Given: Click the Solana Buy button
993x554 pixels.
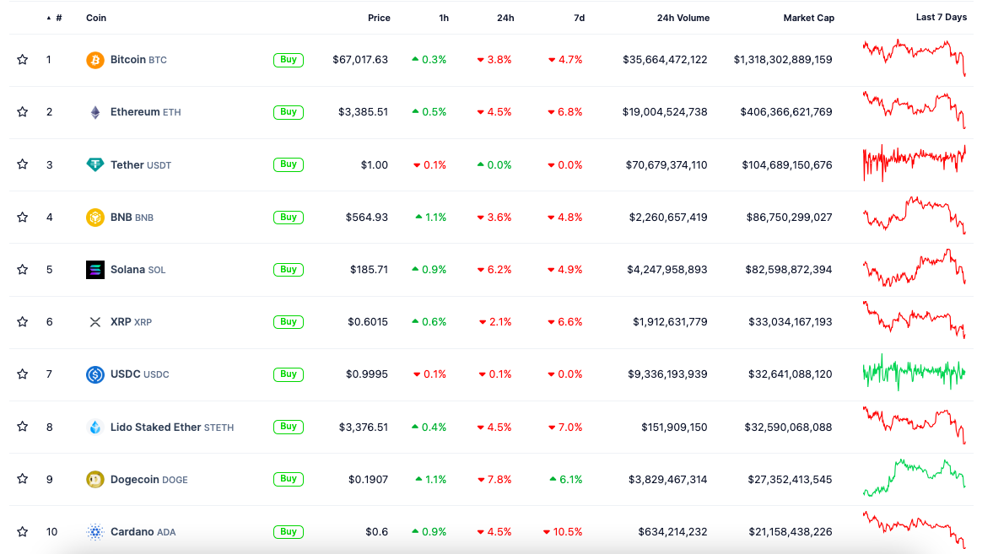Looking at the screenshot, I should point(289,270).
